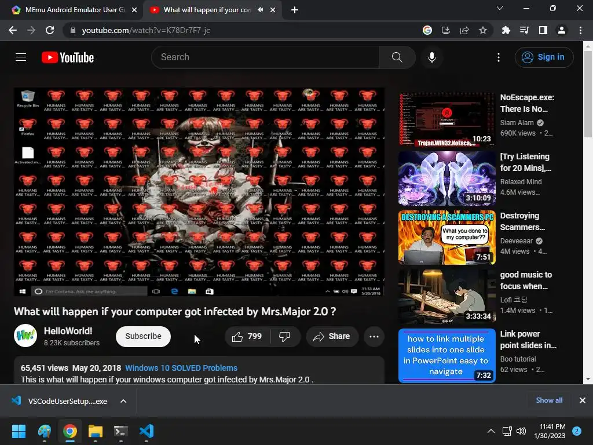This screenshot has width=593, height=445.
Task: Click the address bar URL
Action: click(x=146, y=30)
